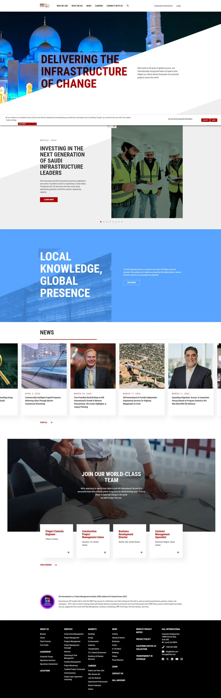This screenshot has height=698, width=221.
Task: Click the phone icon beside 1-800-283-4088
Action: click(163, 647)
